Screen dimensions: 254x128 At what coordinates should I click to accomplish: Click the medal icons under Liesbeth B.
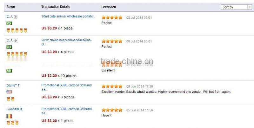point(13,123)
